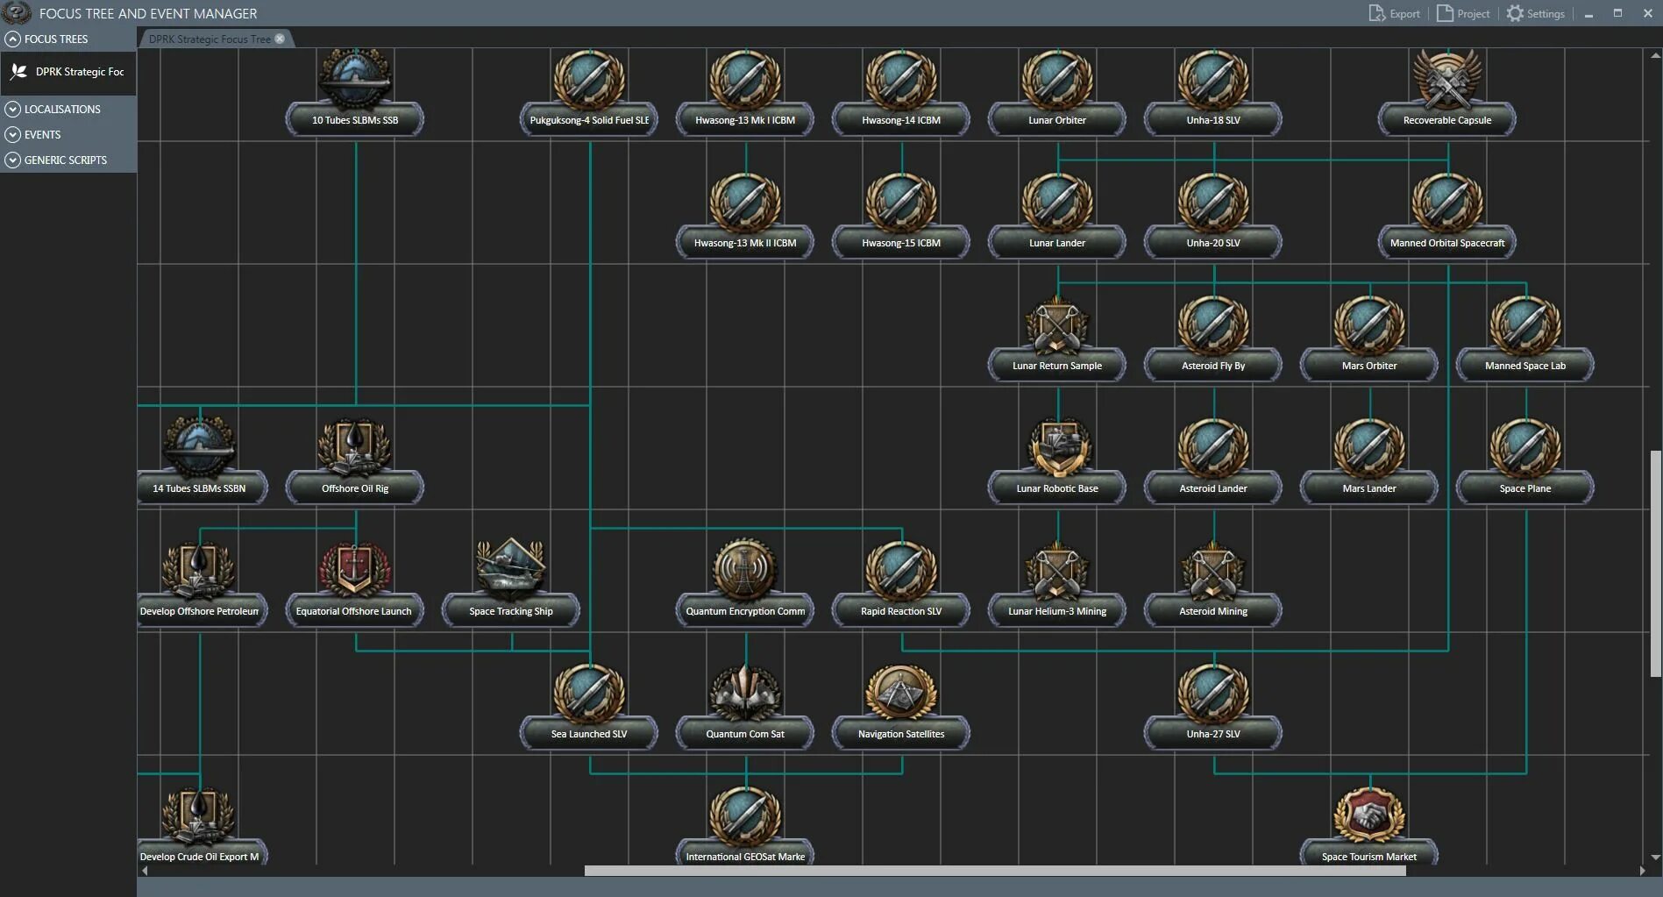The height and width of the screenshot is (897, 1663).
Task: Open the Settings menu
Action: (x=1536, y=13)
